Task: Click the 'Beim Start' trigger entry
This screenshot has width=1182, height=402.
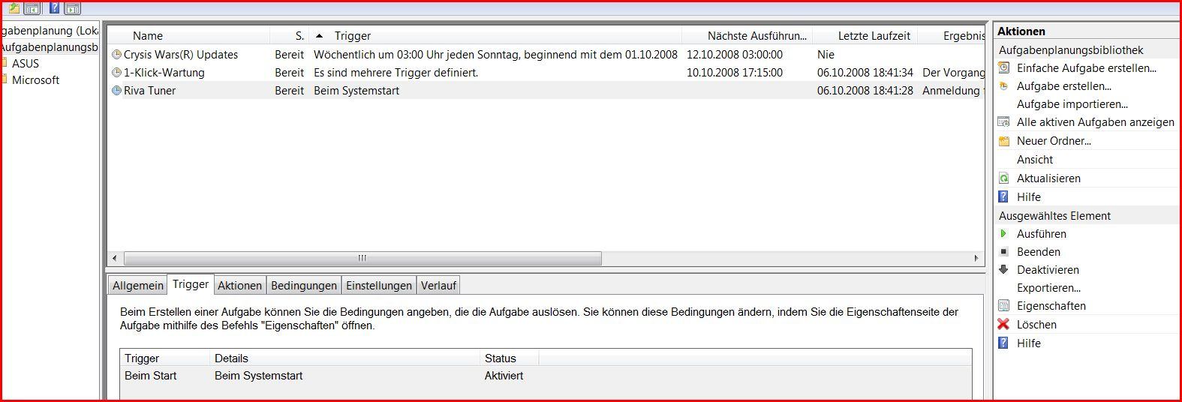Action: click(x=150, y=375)
